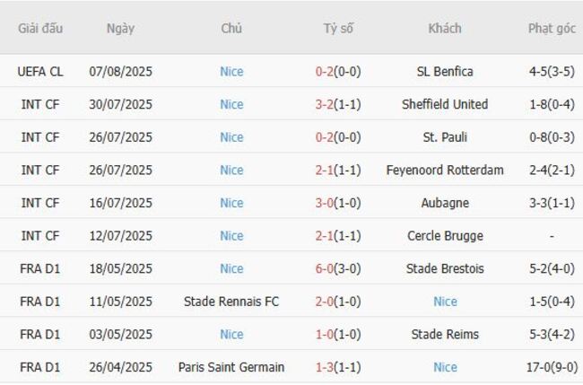Open the Nice link in the PSG row
583x385 pixels.
[445, 367]
